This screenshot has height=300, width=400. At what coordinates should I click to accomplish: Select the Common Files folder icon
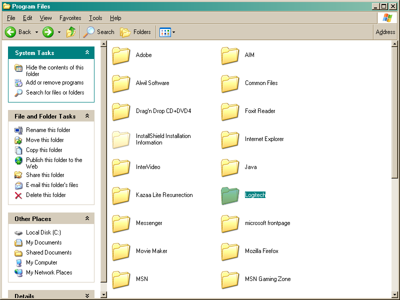[x=230, y=83]
